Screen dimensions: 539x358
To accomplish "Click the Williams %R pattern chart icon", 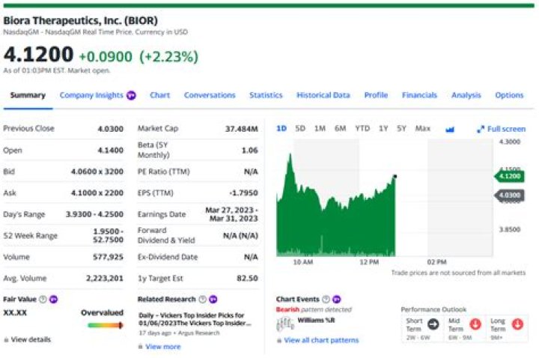I will tap(285, 324).
